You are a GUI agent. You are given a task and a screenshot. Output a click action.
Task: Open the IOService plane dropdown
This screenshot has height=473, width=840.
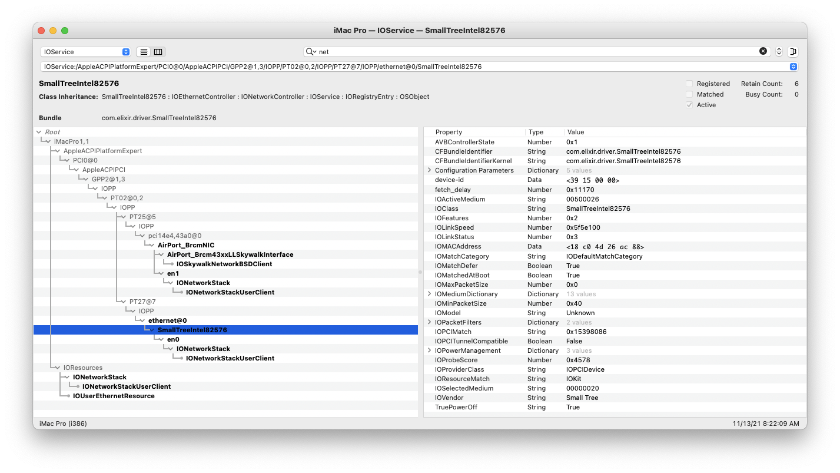pyautogui.click(x=85, y=52)
